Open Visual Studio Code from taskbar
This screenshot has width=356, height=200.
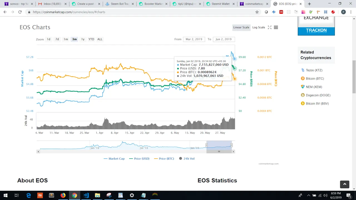click(86, 196)
